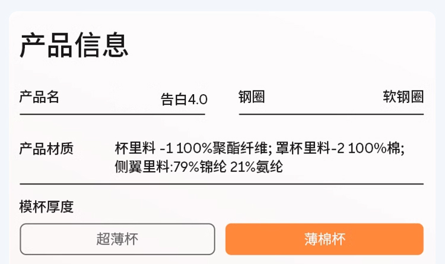The height and width of the screenshot is (264, 445).
Task: Click the underline beneath 软钢圈
Action: pyautogui.click(x=331, y=113)
